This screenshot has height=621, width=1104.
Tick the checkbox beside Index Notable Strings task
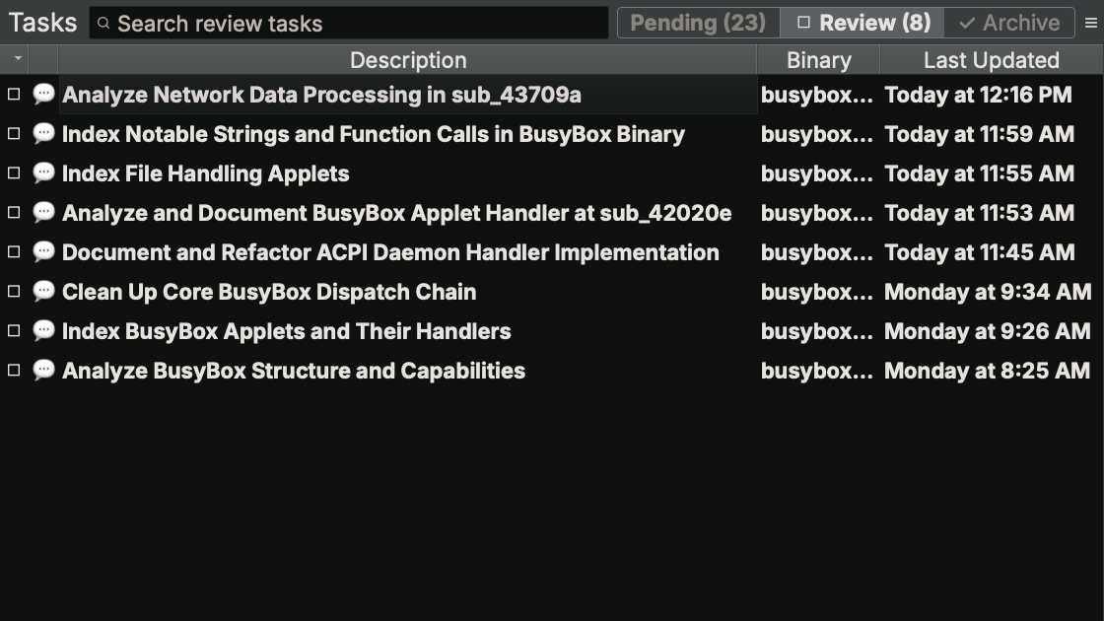click(14, 134)
